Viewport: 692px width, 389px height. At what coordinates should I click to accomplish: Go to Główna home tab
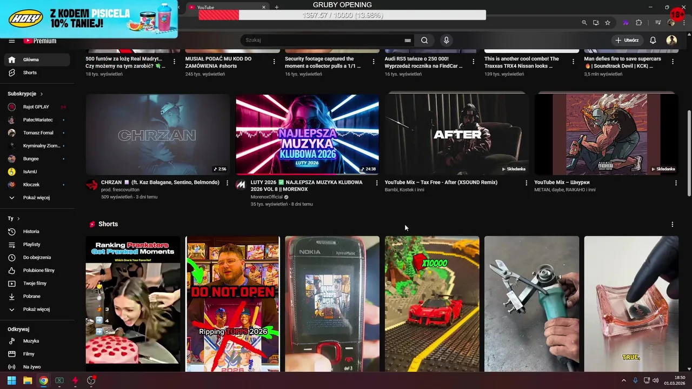(x=37, y=59)
